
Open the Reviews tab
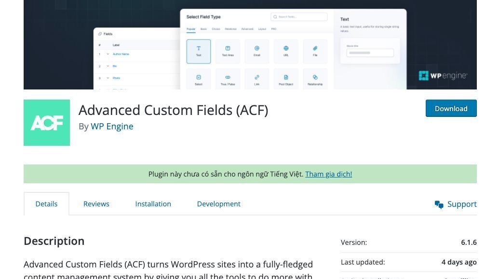coord(96,204)
